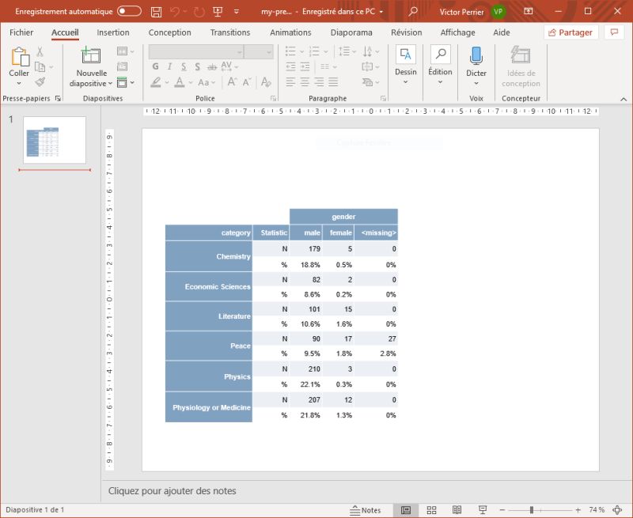This screenshot has height=518, width=633.
Task: Open the change case Aa dropdown
Action: tap(207, 82)
